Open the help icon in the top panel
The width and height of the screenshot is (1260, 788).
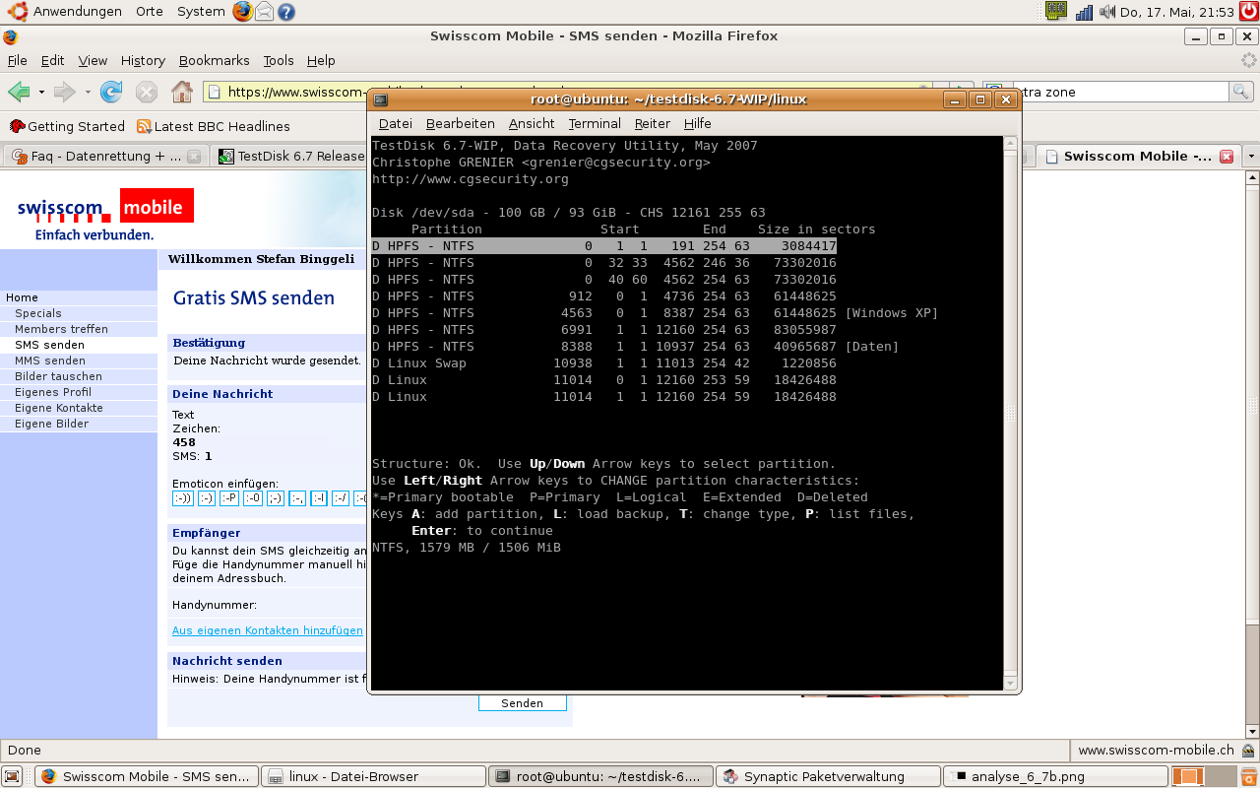pos(285,12)
